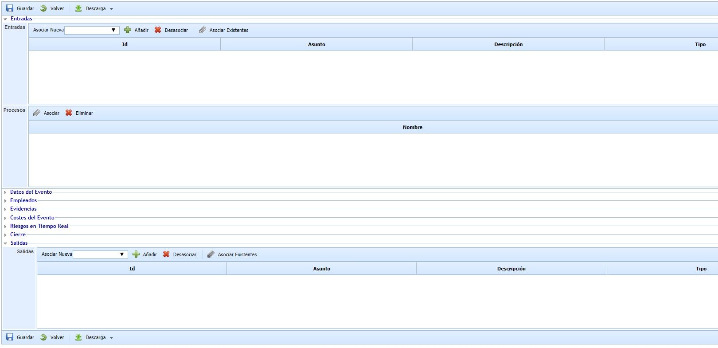Viewport: 718px width, 348px height.
Task: Click the bottom Guardar button
Action: click(x=20, y=337)
